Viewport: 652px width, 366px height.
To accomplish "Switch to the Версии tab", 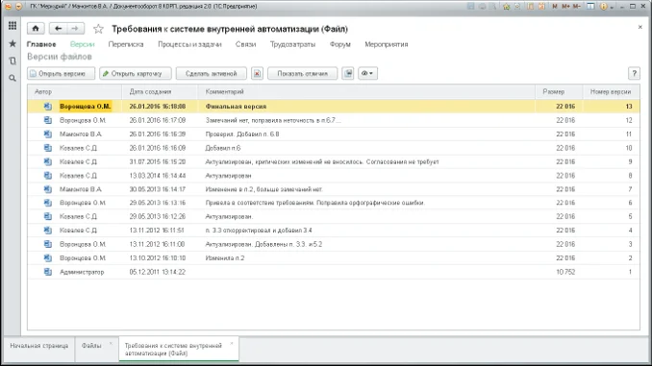I will click(x=83, y=44).
